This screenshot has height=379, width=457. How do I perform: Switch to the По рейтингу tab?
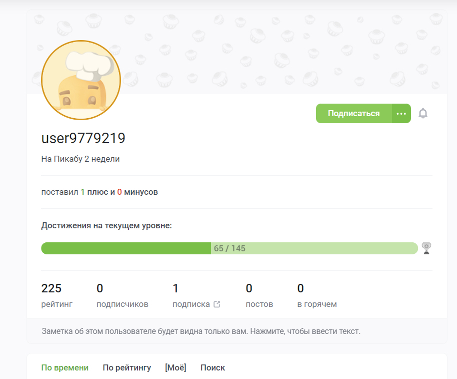pos(127,367)
